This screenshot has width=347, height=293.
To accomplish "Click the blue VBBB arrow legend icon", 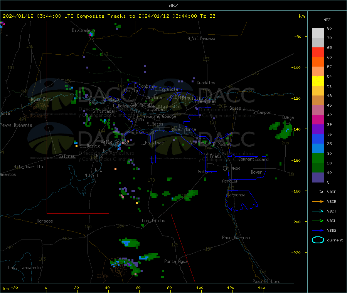I will click(x=318, y=231).
